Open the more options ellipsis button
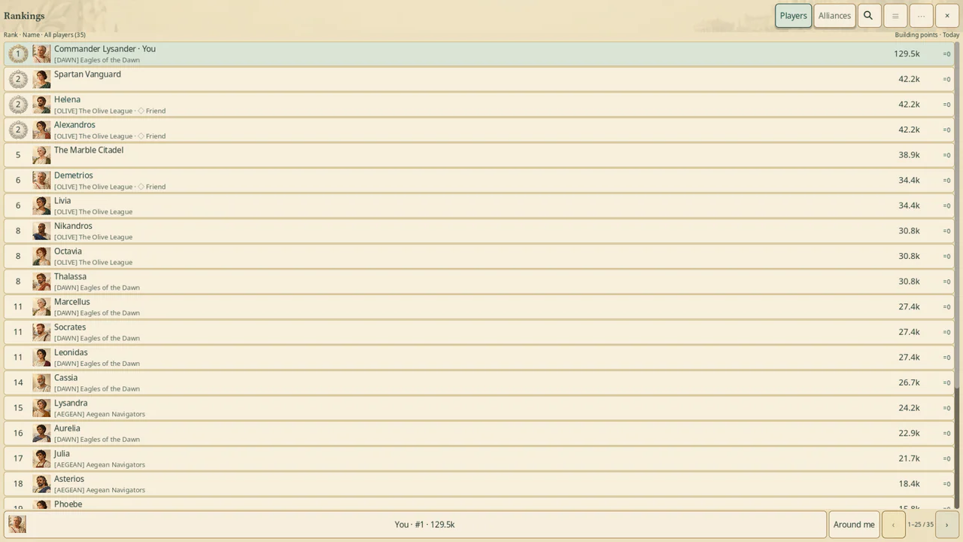The height and width of the screenshot is (542, 963). click(921, 16)
